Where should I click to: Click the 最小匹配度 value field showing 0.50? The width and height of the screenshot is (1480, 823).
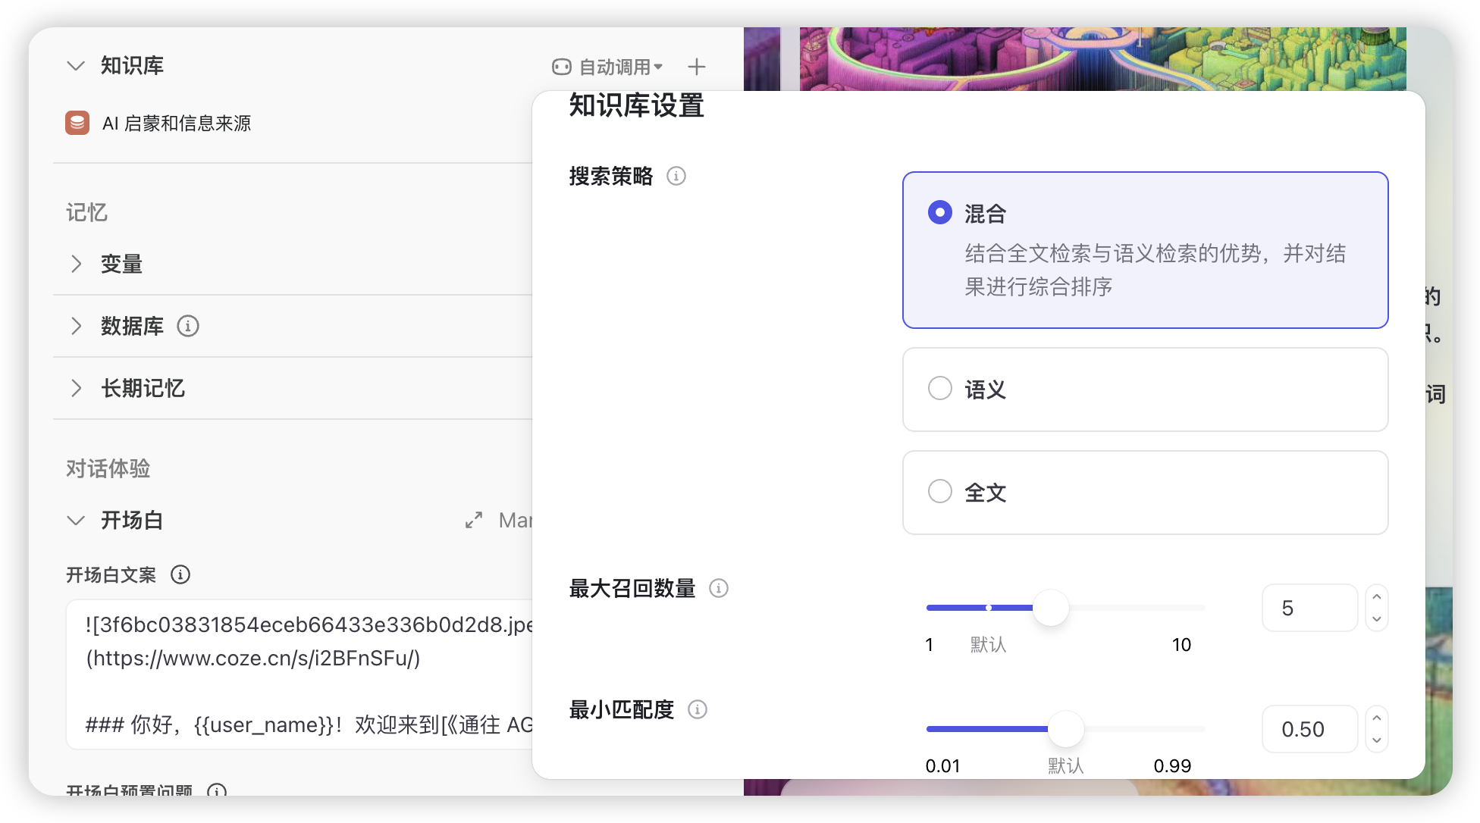coord(1309,729)
